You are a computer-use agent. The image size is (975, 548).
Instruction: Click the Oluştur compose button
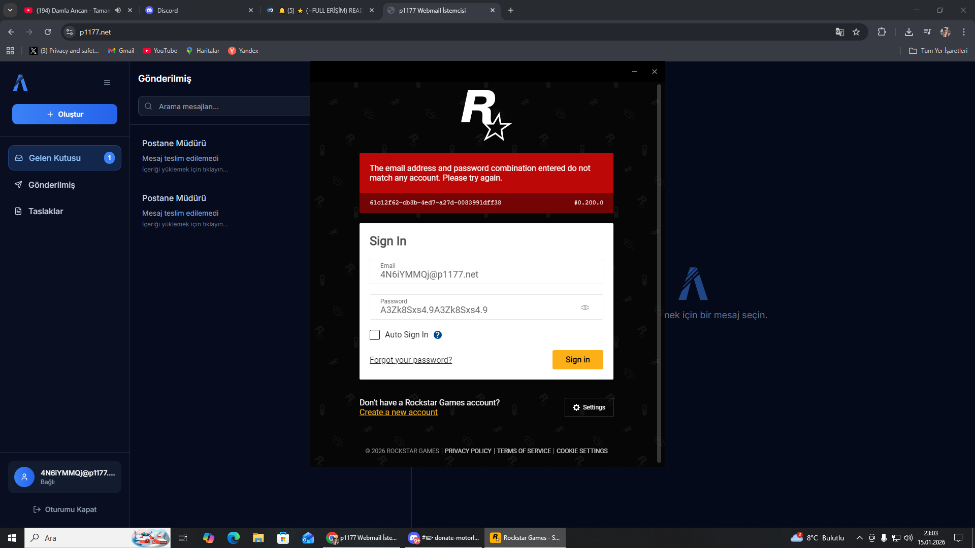(x=64, y=114)
